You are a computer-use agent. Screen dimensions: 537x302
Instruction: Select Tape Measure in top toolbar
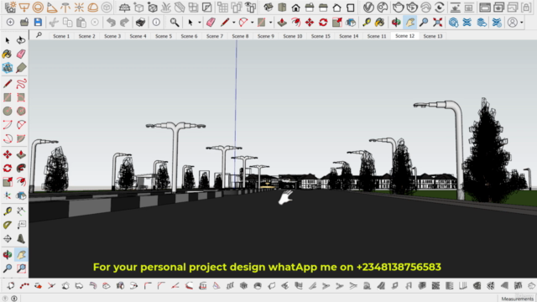click(x=367, y=23)
